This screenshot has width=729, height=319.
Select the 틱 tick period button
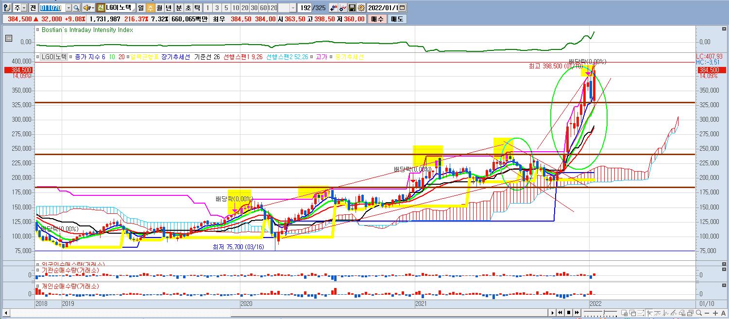point(197,8)
